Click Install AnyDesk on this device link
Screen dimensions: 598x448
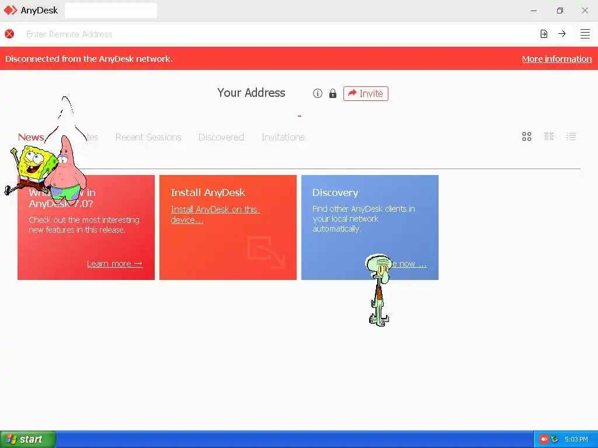tap(215, 215)
